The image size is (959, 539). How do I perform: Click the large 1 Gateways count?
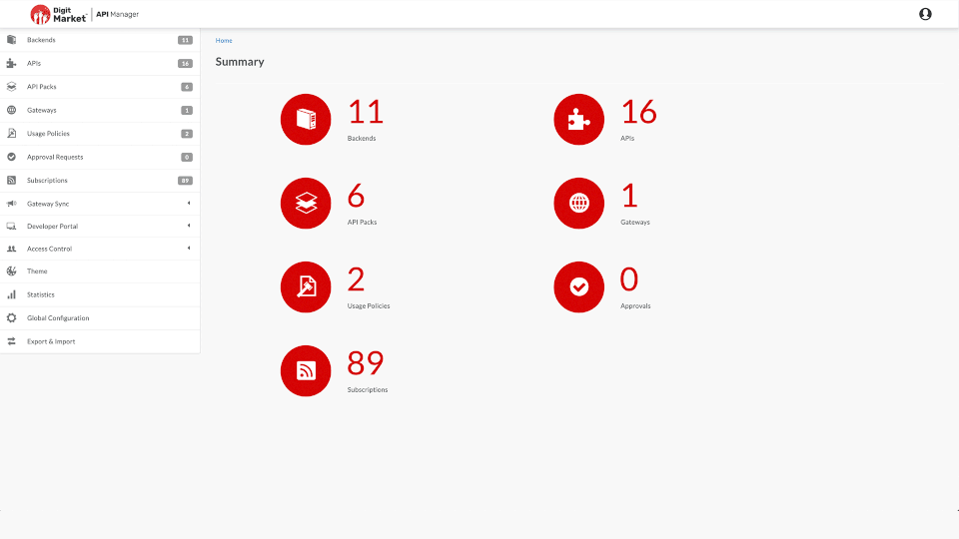629,196
